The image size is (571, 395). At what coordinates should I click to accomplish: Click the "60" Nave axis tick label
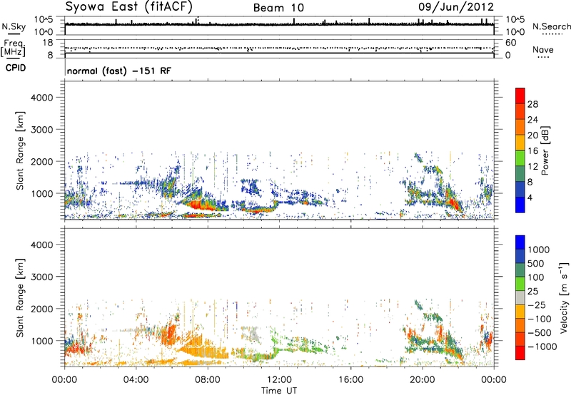point(510,43)
